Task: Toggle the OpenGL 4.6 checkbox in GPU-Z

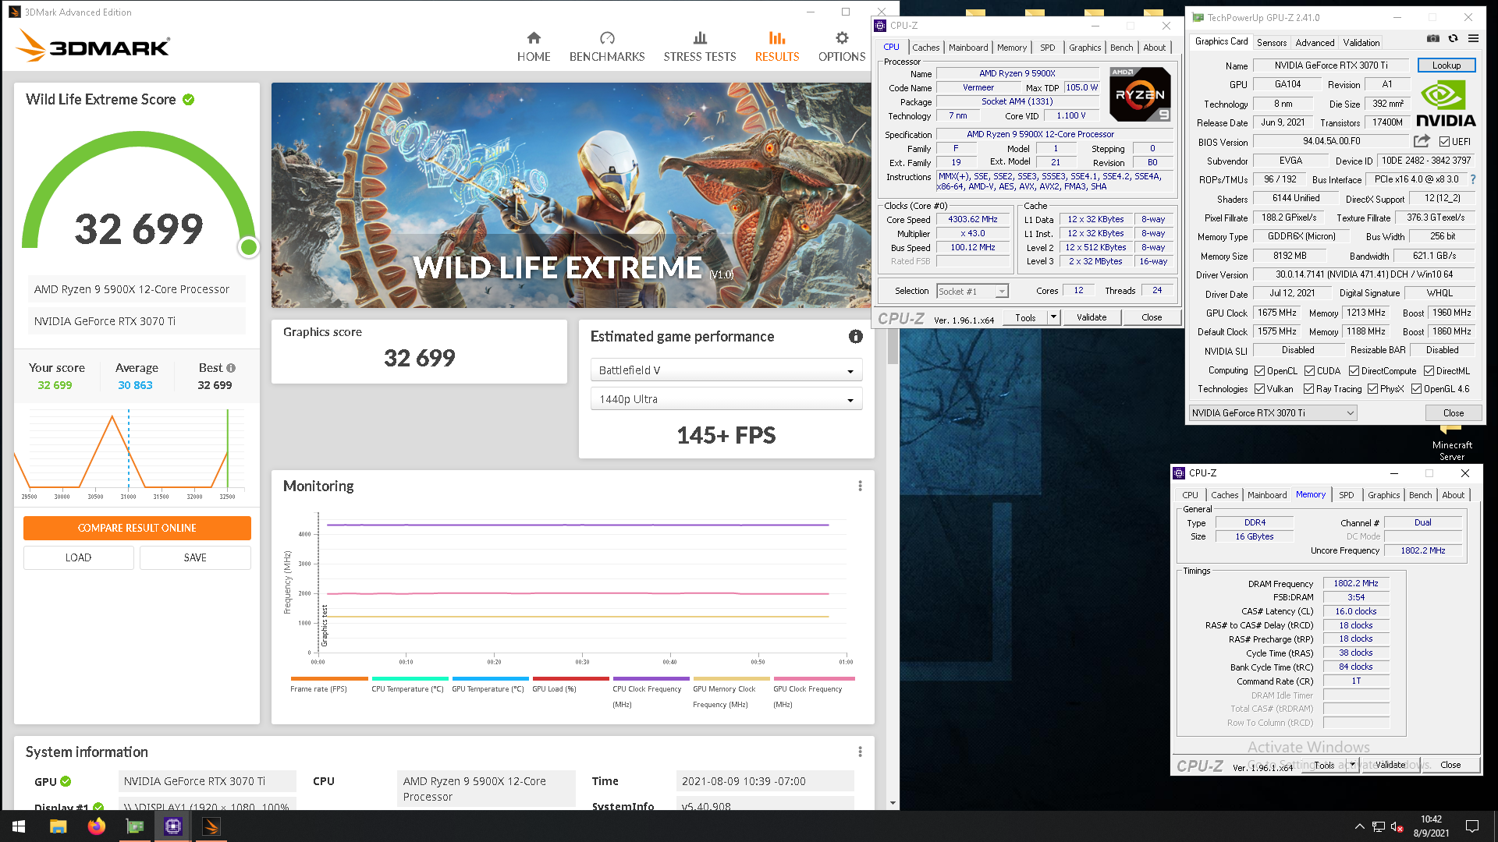Action: click(x=1416, y=389)
